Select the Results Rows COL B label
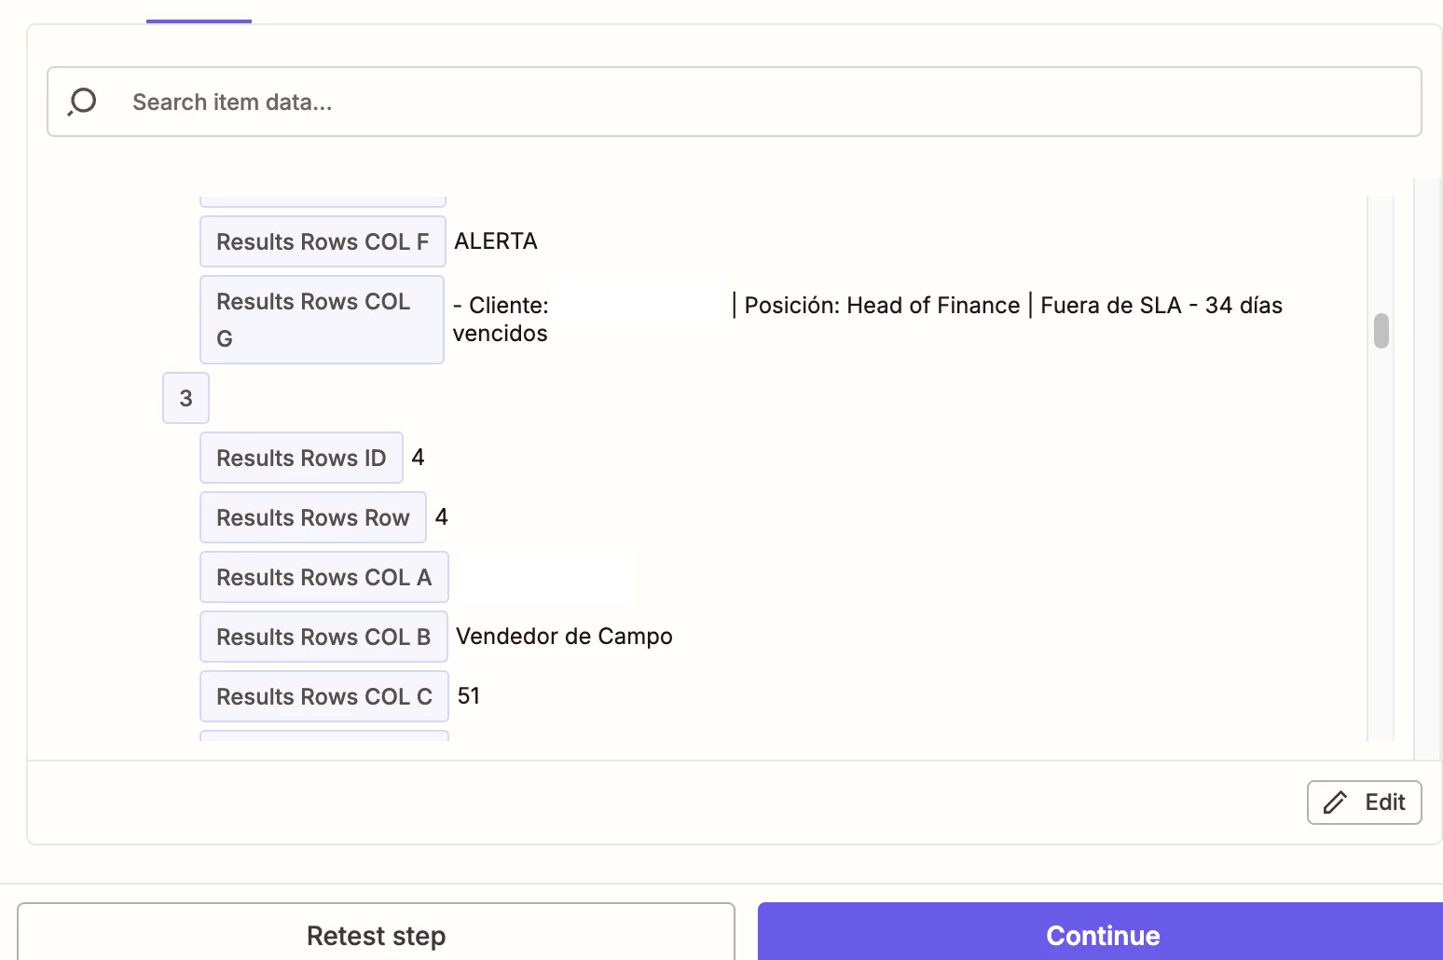 323,637
